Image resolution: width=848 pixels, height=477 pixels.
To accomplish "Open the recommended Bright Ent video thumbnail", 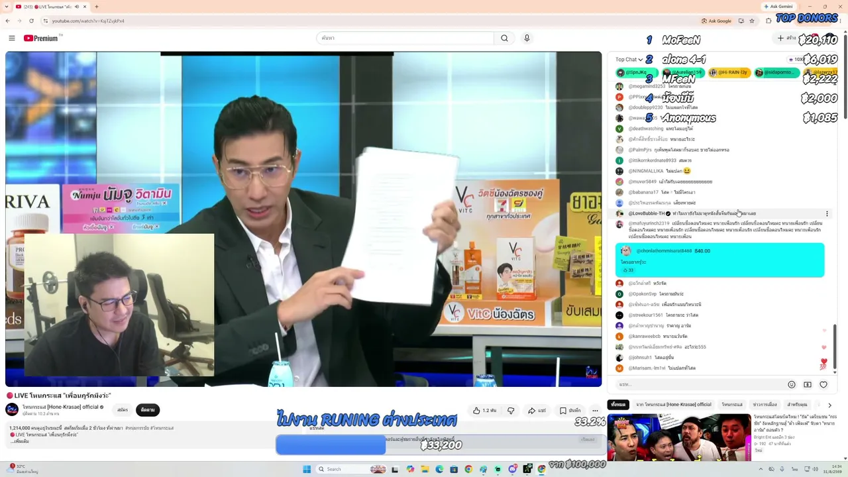I will click(679, 437).
